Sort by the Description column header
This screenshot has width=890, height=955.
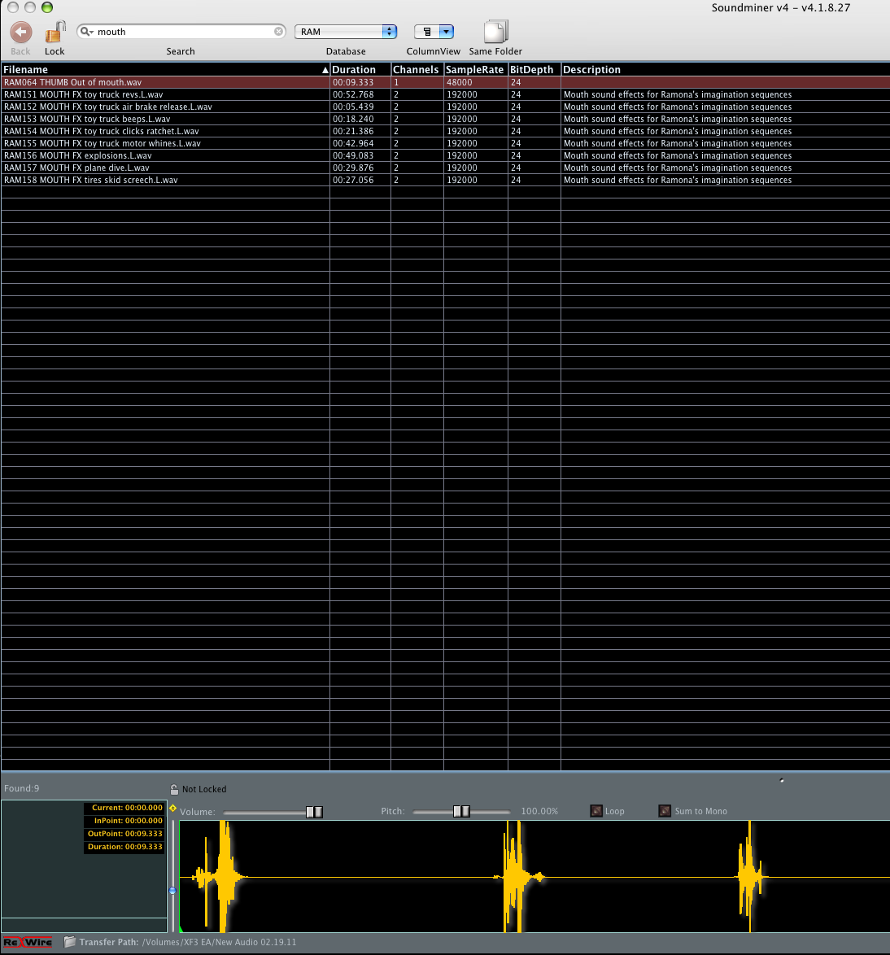[725, 69]
